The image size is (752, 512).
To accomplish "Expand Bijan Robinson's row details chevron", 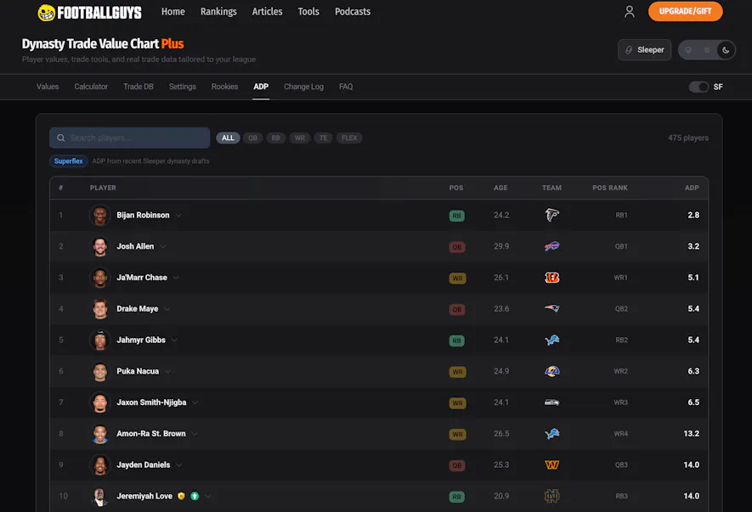I will [x=178, y=216].
